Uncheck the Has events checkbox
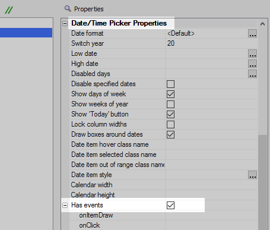Viewport: 270px width, 230px height. pos(170,205)
